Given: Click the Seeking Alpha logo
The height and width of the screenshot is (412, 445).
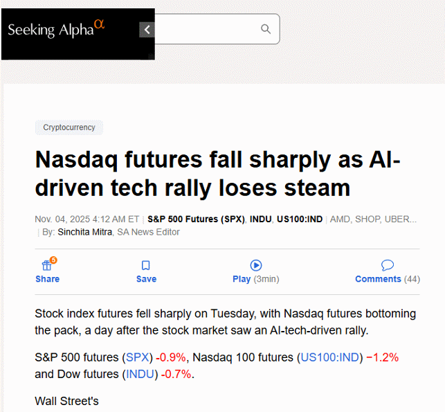Looking at the screenshot, I should [57, 30].
